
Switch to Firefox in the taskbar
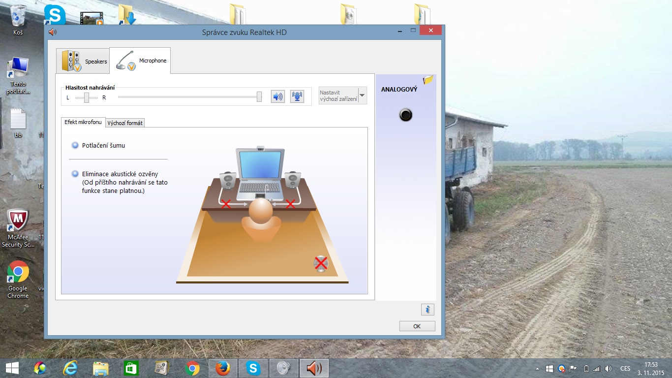click(223, 368)
